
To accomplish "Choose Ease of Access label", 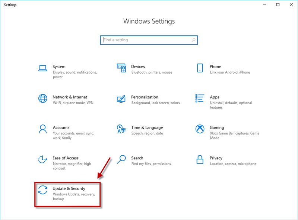I will (x=66, y=158).
